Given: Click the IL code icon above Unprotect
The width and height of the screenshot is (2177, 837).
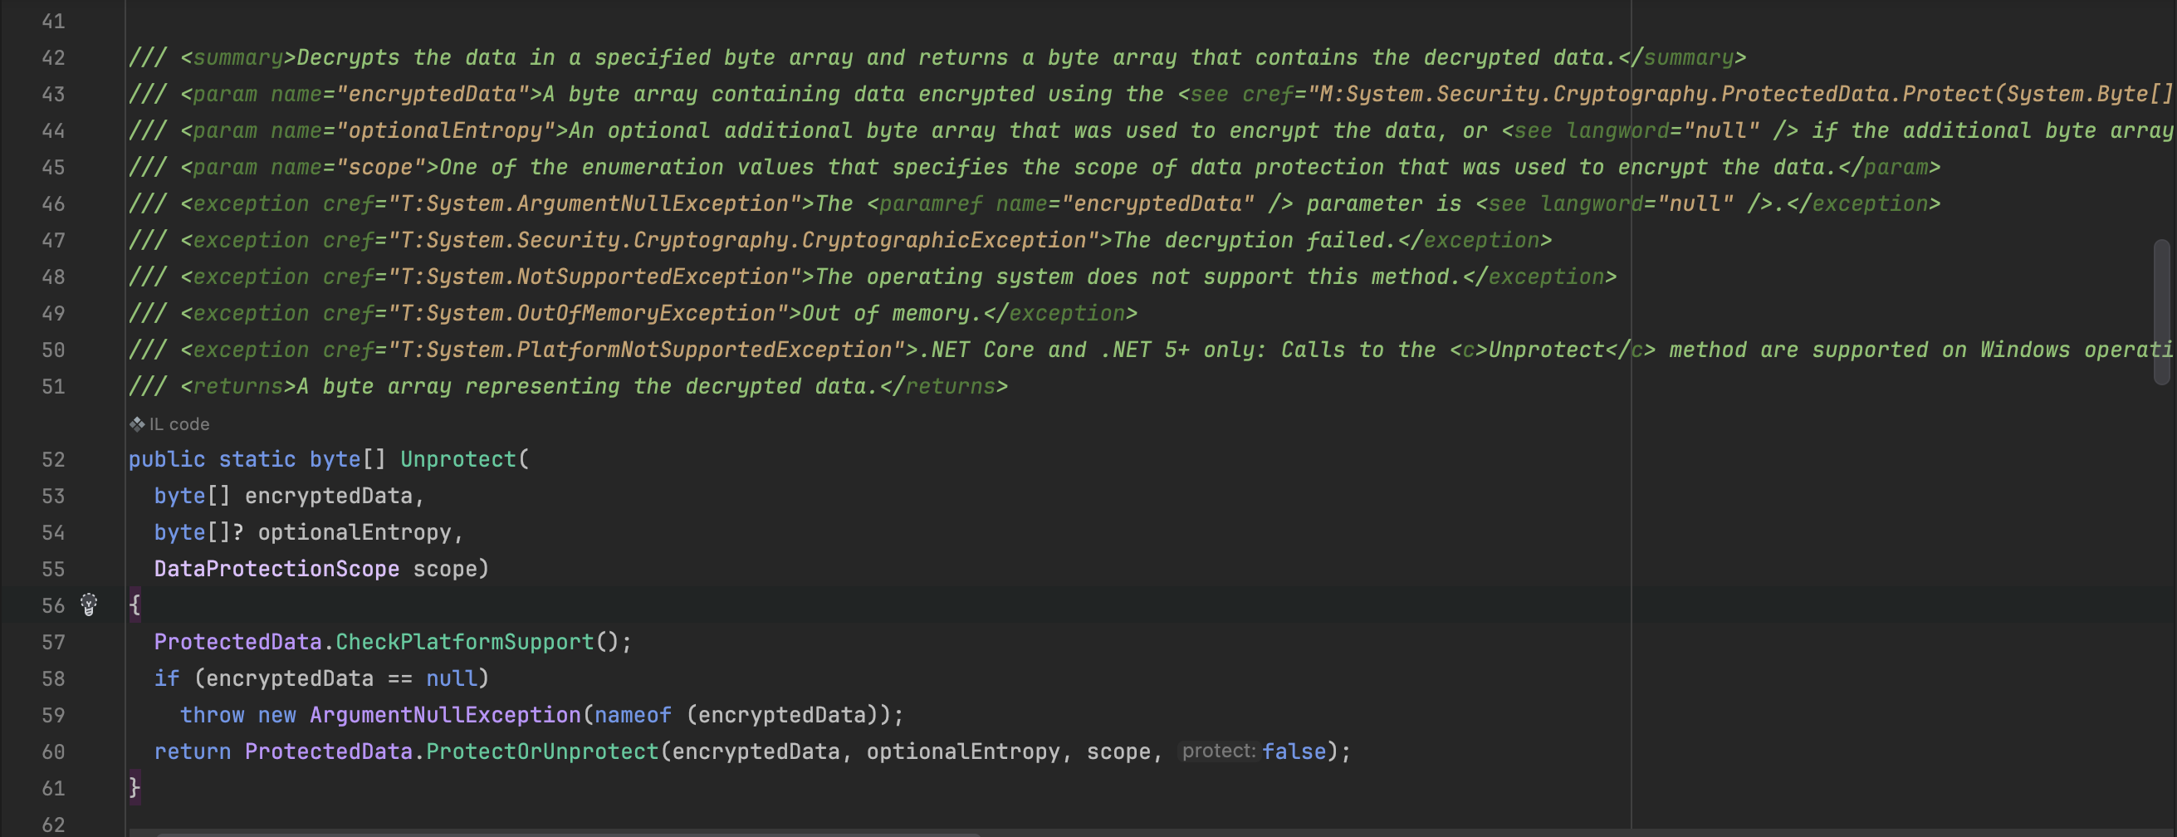Looking at the screenshot, I should point(137,424).
